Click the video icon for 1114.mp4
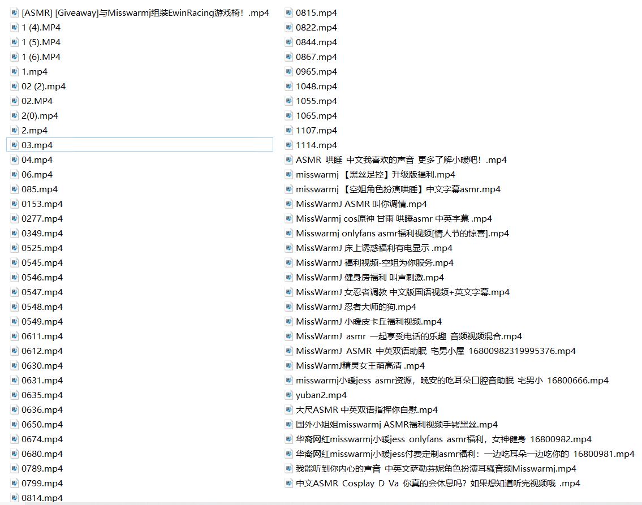Viewport: 642px width, 505px height. click(x=288, y=145)
